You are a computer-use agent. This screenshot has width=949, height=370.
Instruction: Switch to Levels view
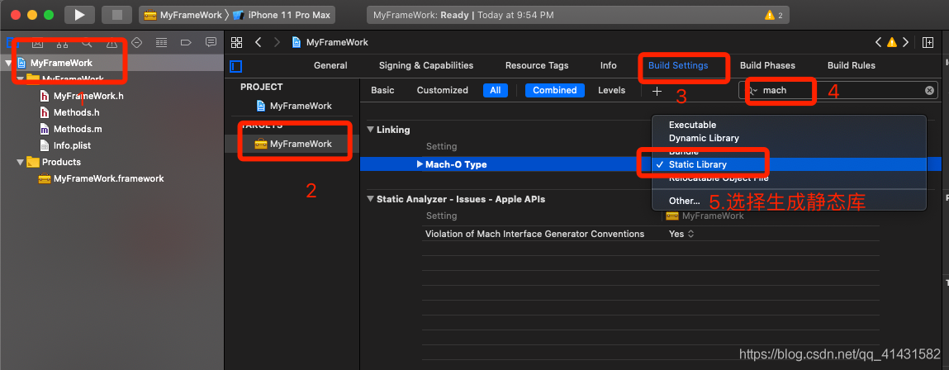click(x=611, y=91)
